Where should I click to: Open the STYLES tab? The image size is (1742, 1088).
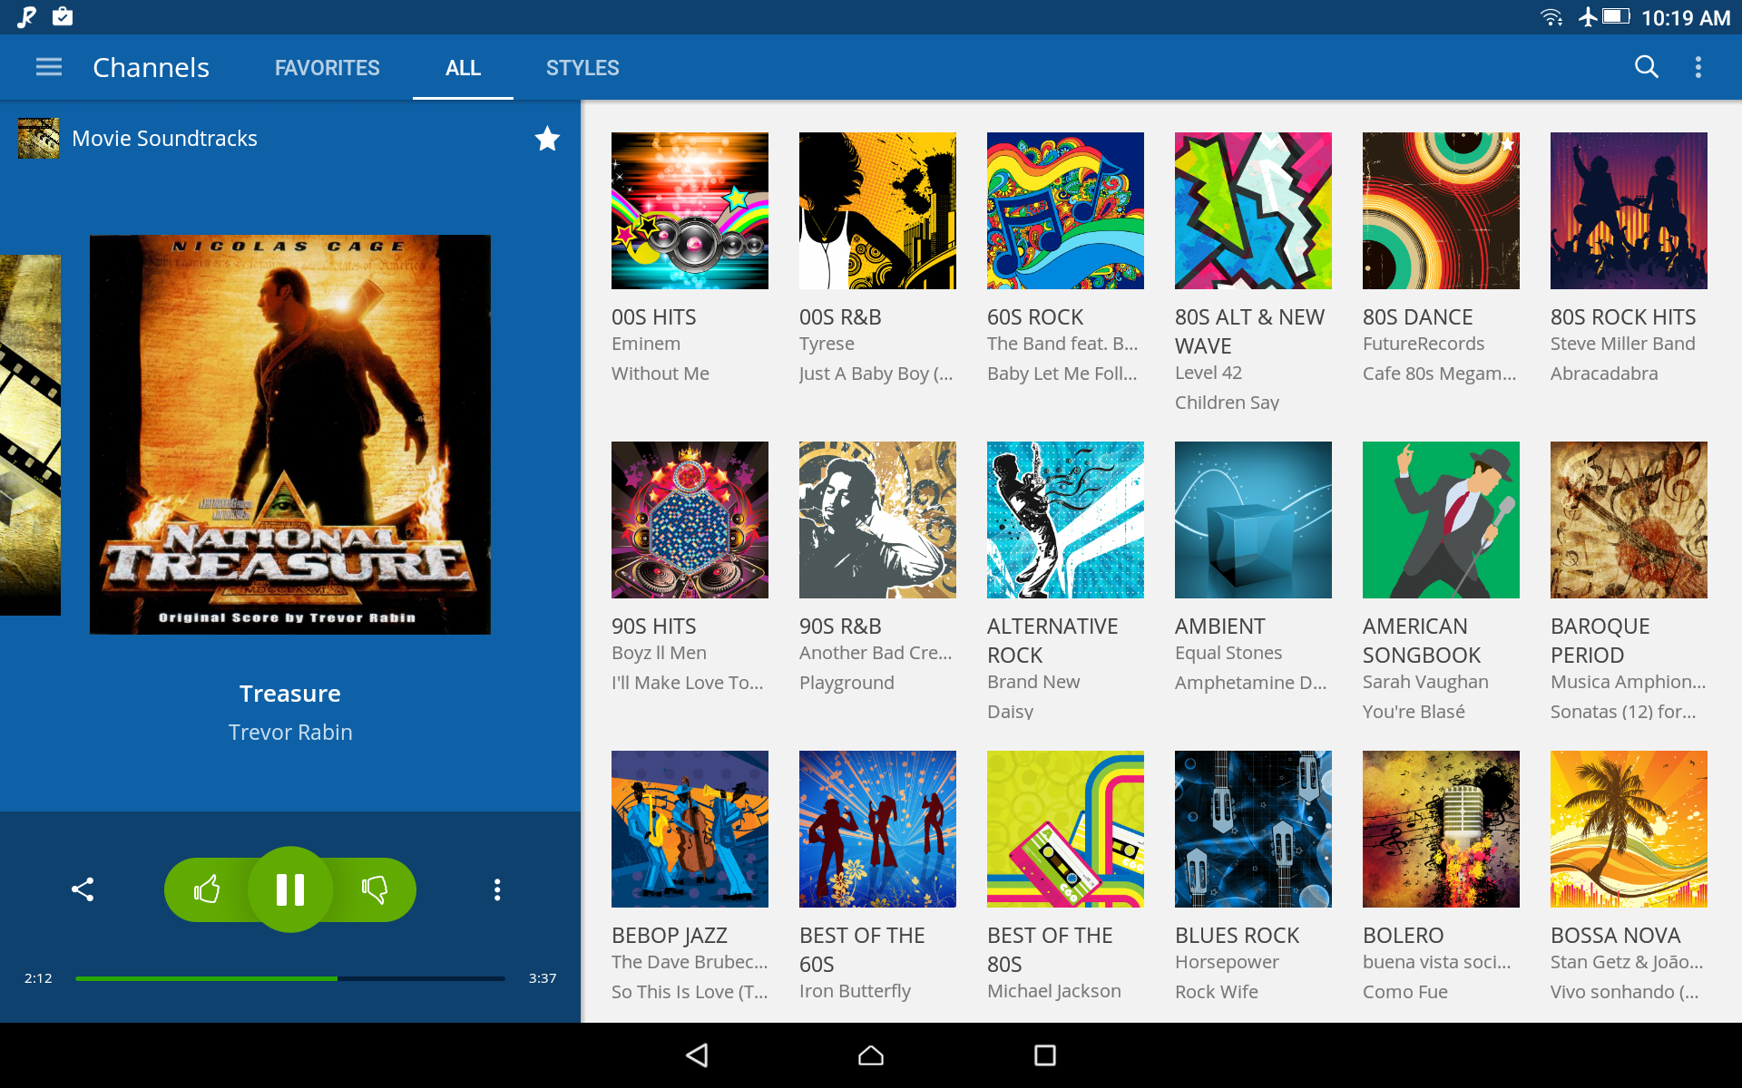tap(582, 67)
